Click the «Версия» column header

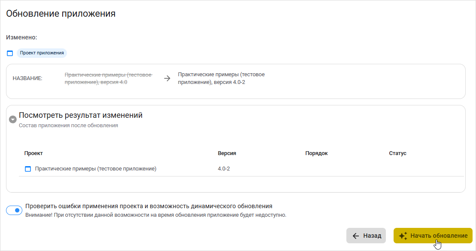click(x=227, y=153)
